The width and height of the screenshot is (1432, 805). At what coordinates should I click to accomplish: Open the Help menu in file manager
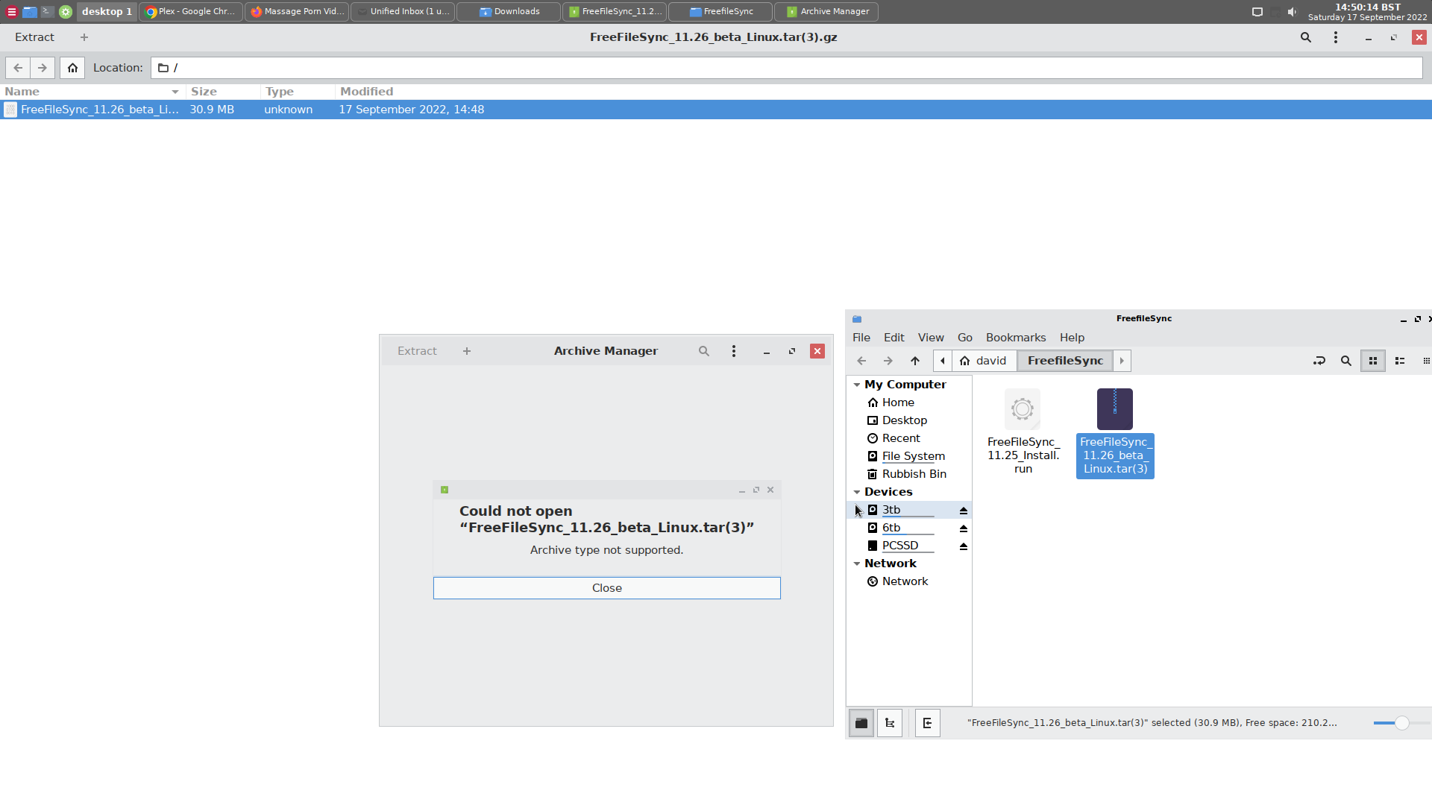click(x=1072, y=338)
